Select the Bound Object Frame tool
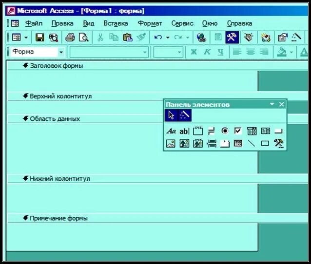This screenshot has height=264, width=311. (198, 143)
